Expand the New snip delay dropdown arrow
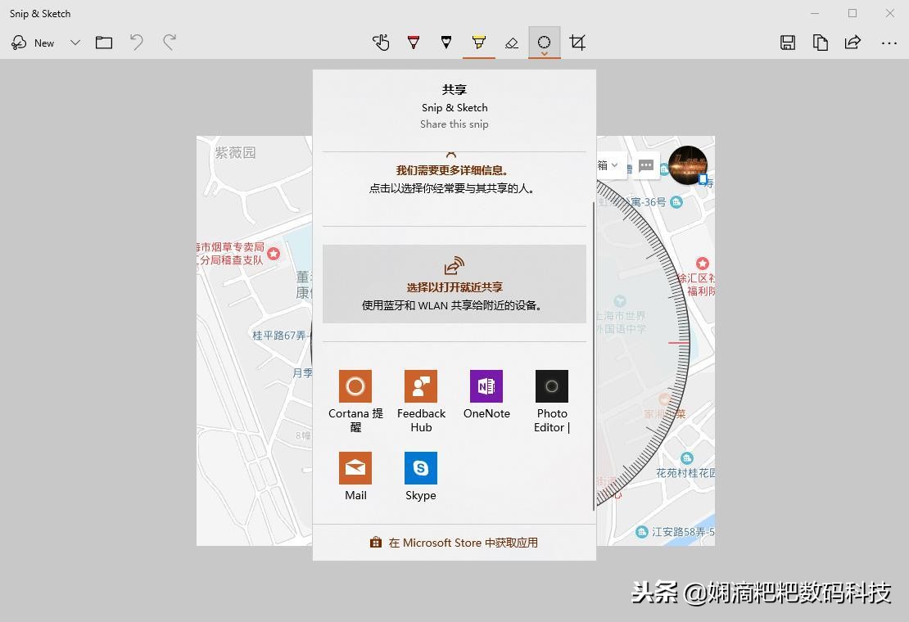Viewport: 909px width, 622px height. click(75, 43)
